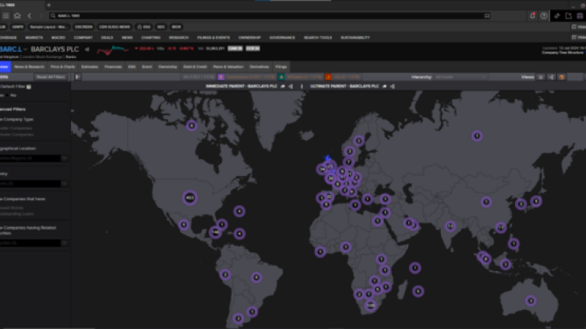The height and width of the screenshot is (329, 586).
Task: Open the help question mark icon
Action: click(543, 15)
